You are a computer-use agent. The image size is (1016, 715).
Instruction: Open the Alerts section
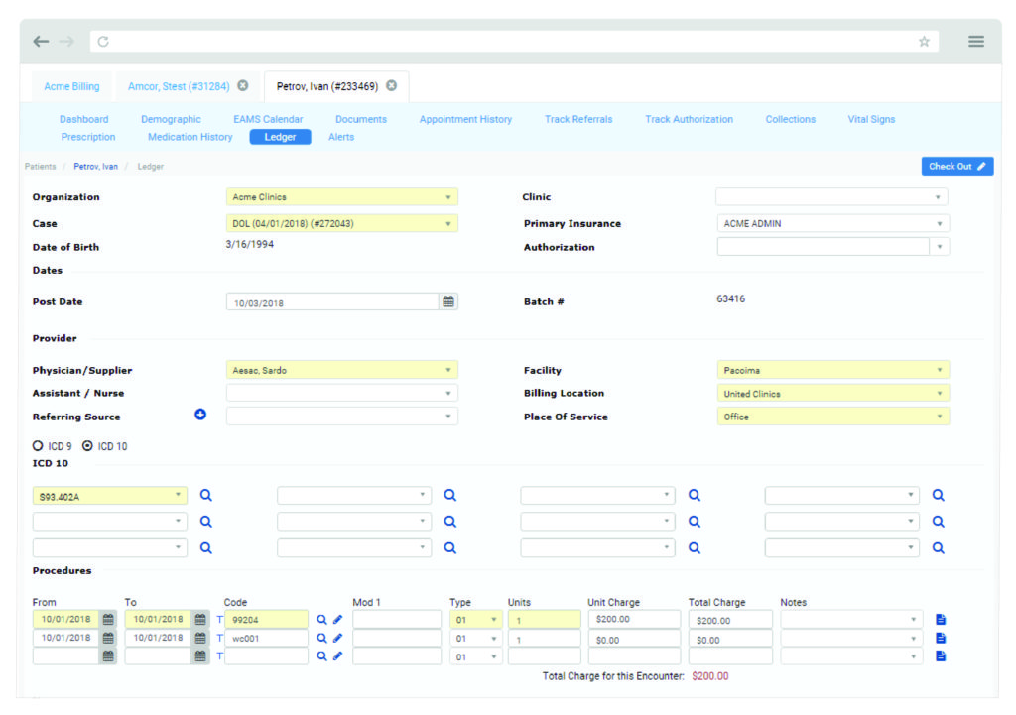click(x=341, y=137)
